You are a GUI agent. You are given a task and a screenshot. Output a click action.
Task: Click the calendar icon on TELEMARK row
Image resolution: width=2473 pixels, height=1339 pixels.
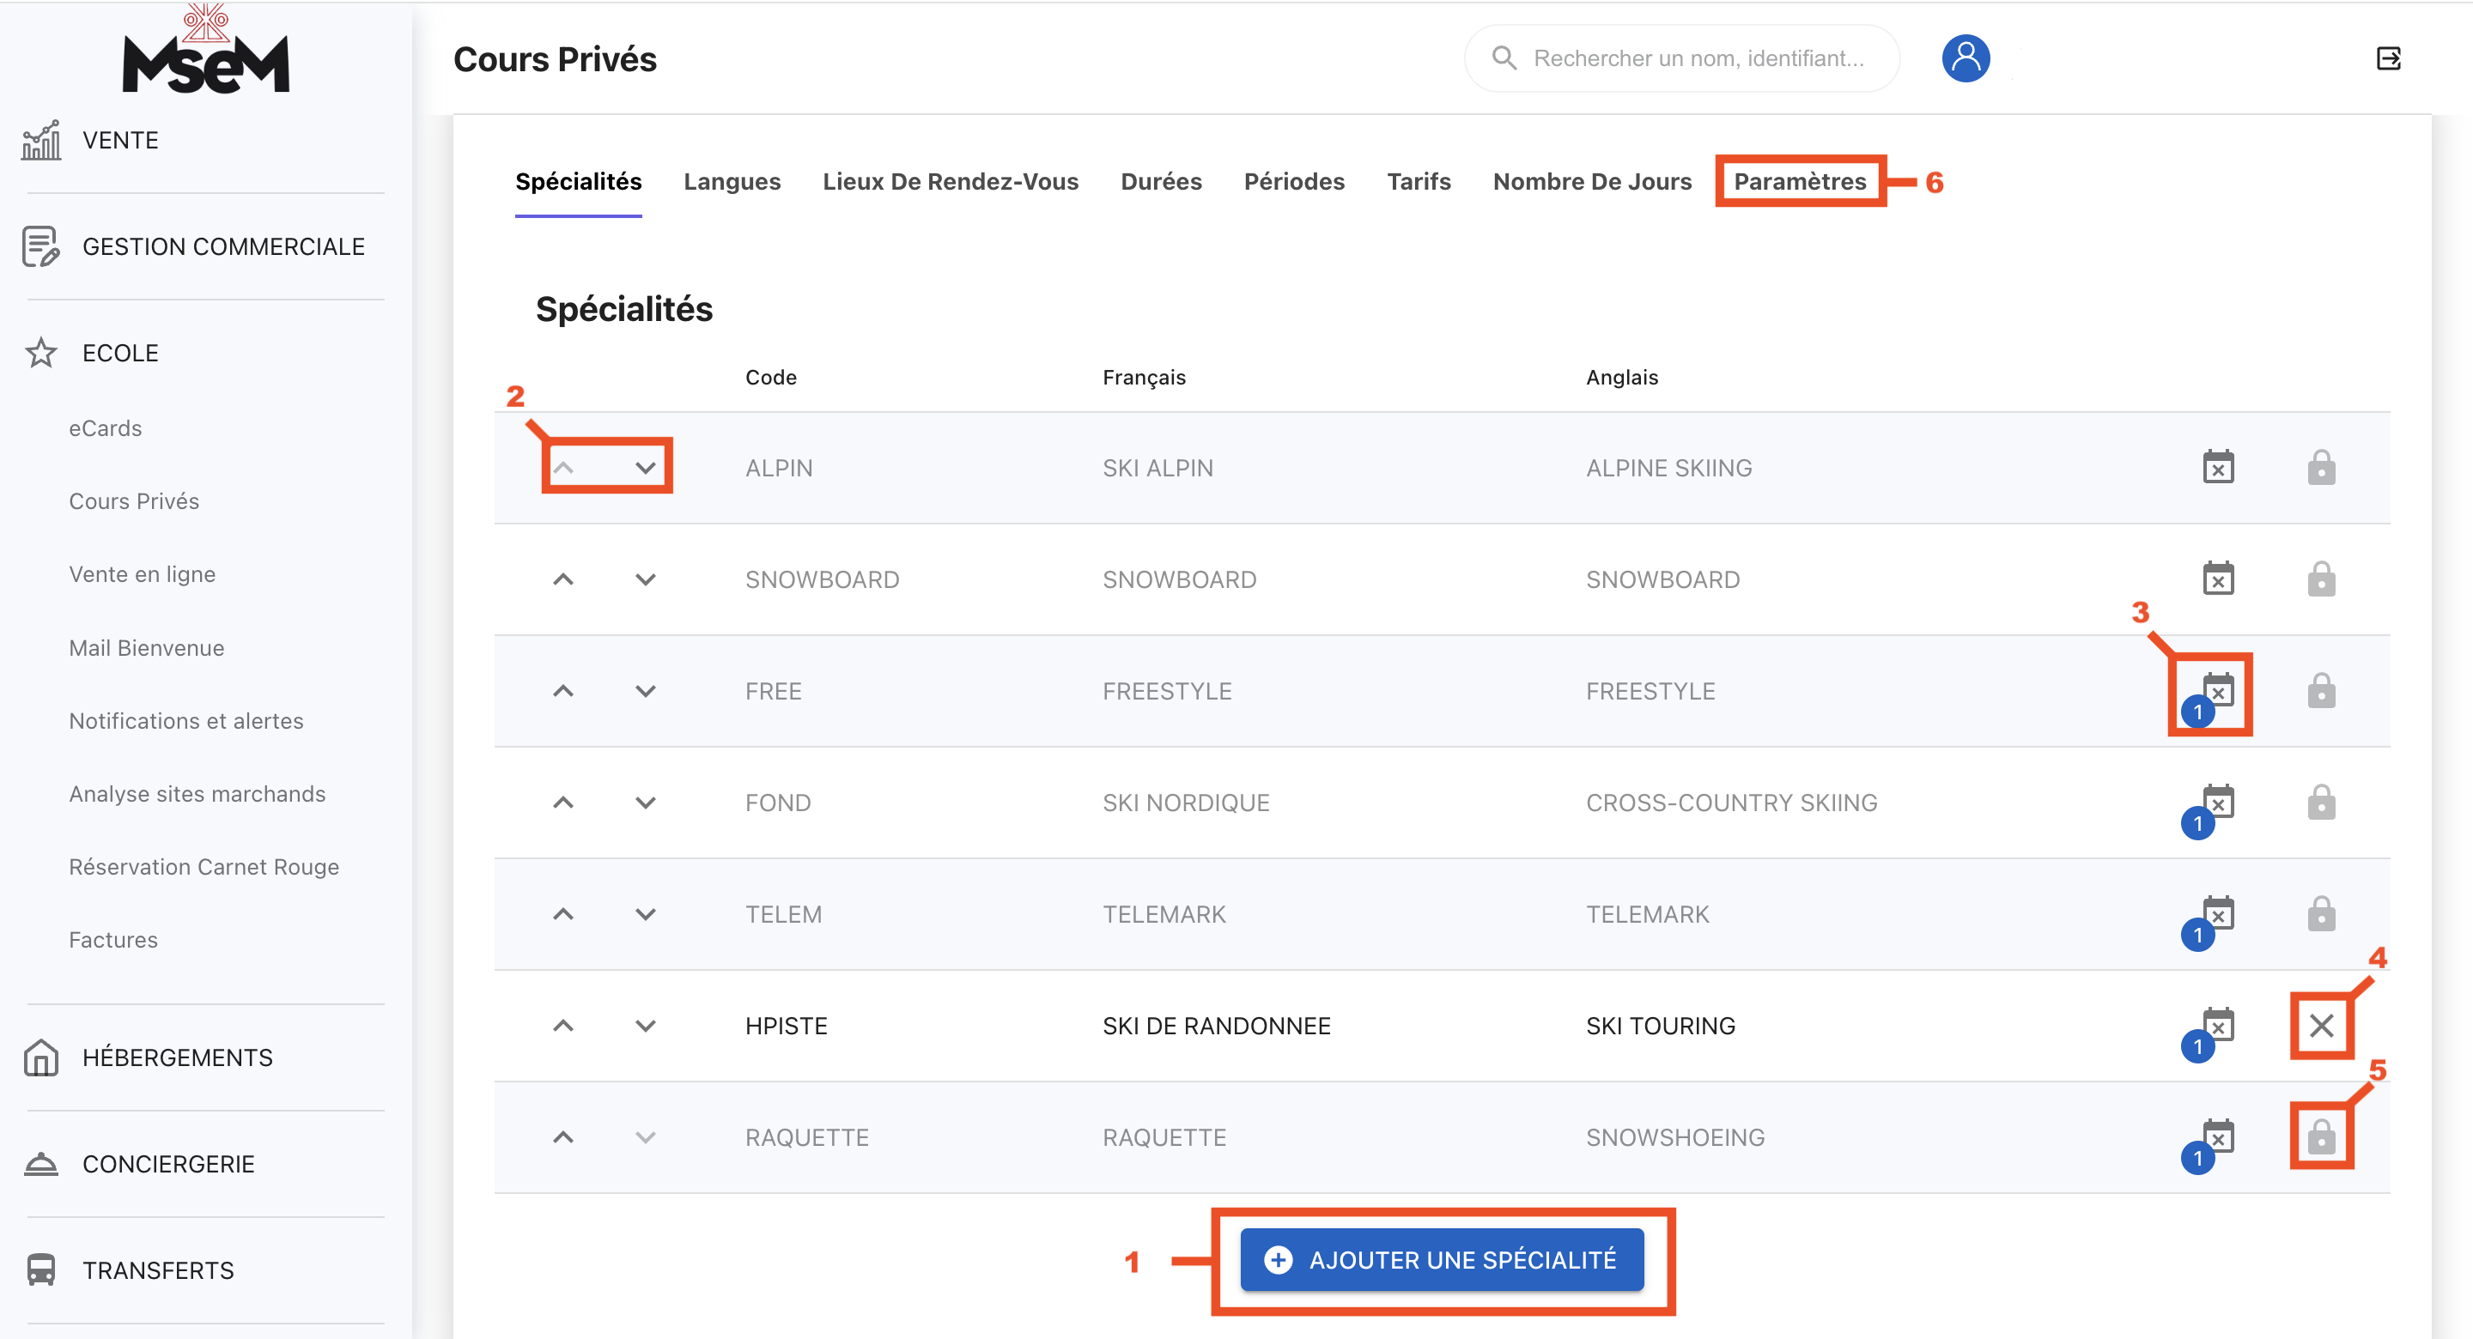click(x=2218, y=914)
